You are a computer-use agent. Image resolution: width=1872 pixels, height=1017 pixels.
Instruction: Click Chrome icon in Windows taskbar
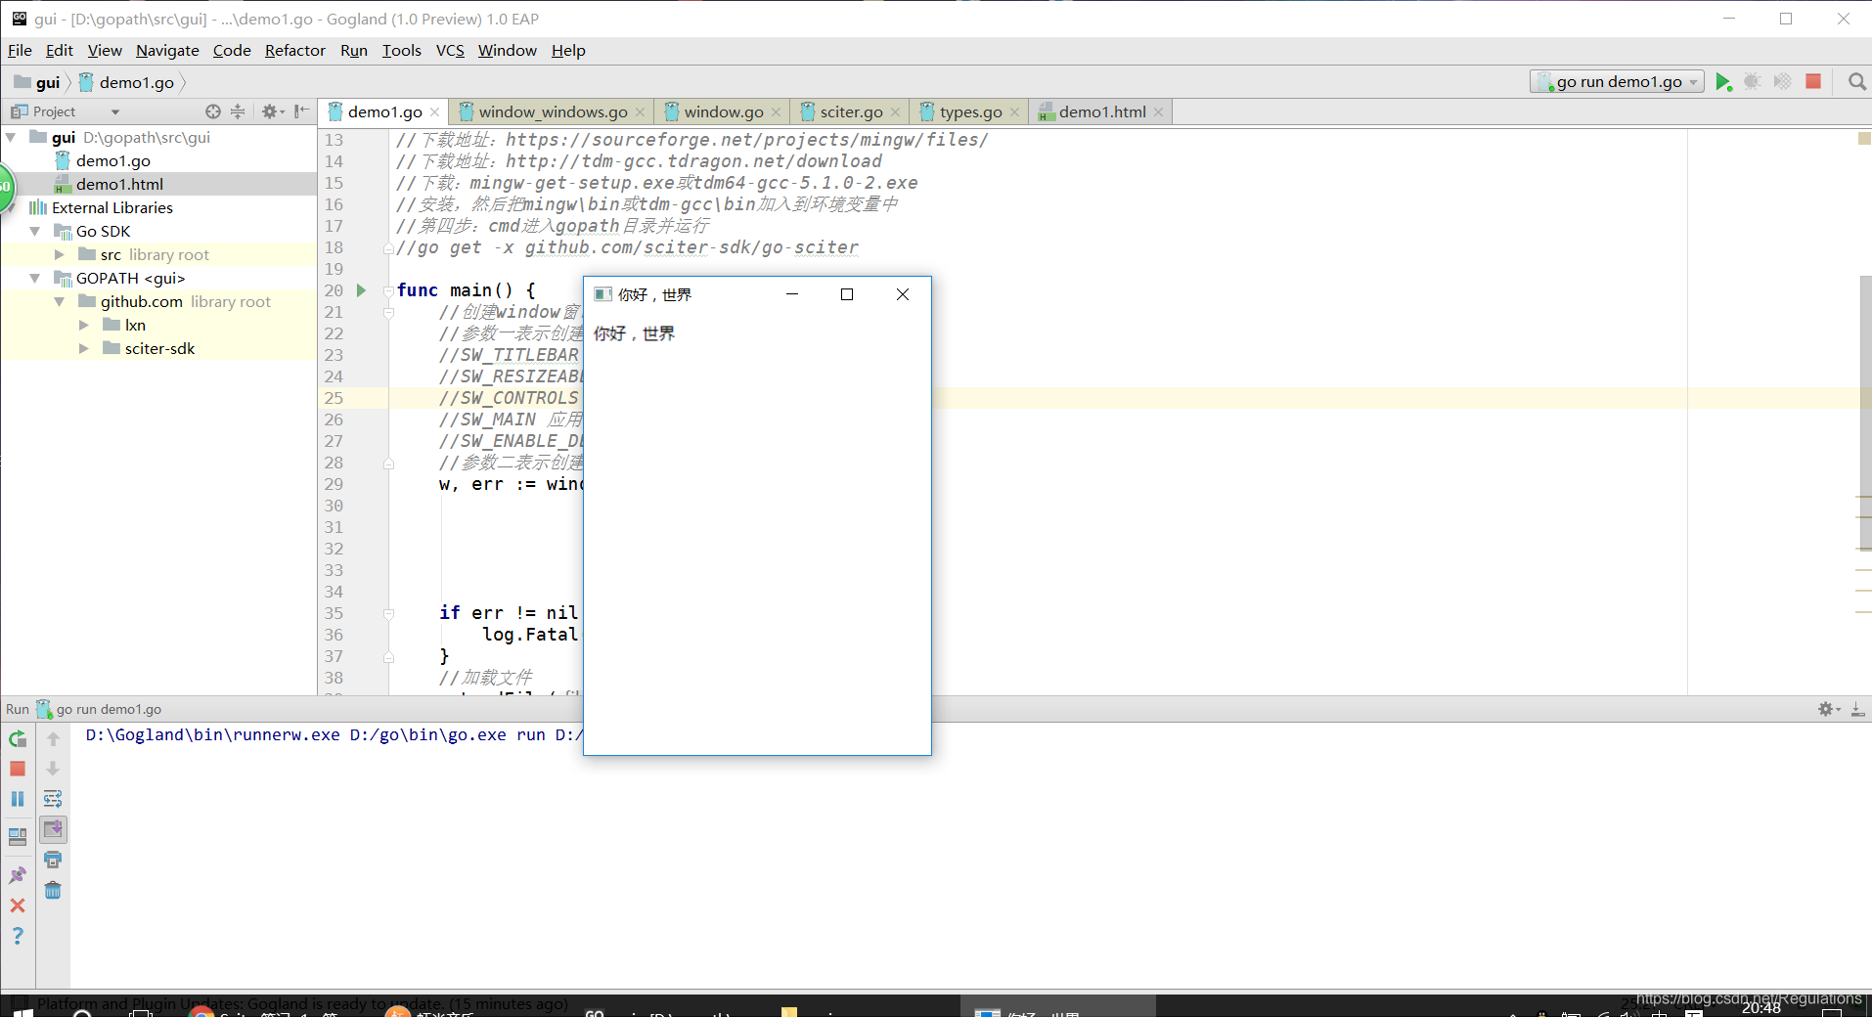(x=201, y=1013)
